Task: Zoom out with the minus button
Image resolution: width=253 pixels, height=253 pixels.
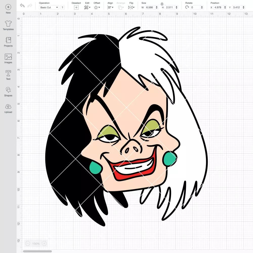Action: click(28, 243)
